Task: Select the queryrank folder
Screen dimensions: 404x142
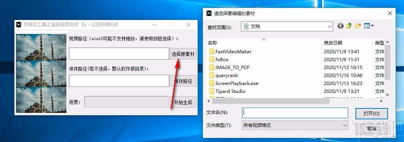Action: tap(227, 76)
